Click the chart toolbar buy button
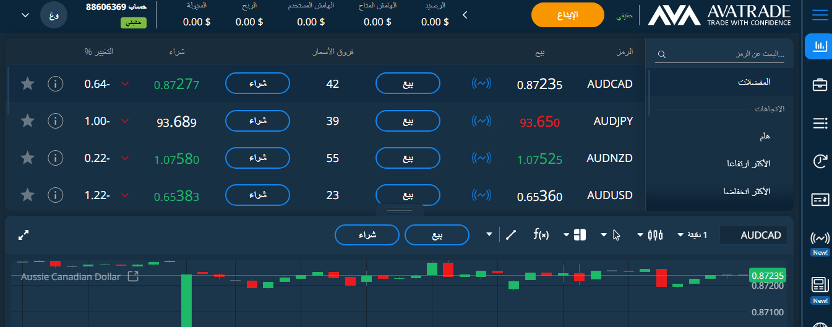This screenshot has height=327, width=832. coord(367,235)
